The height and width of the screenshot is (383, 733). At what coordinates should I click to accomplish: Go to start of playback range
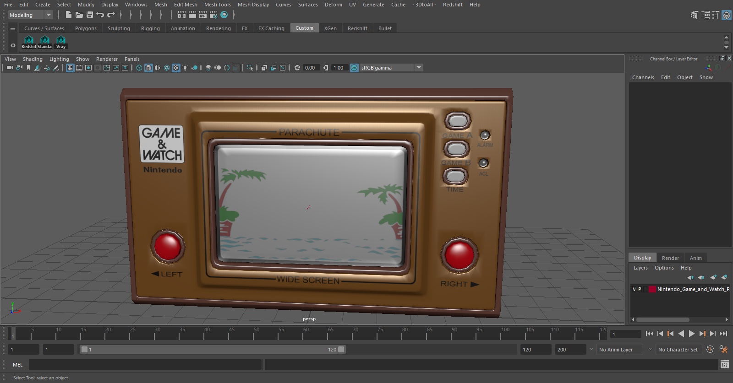click(x=649, y=334)
